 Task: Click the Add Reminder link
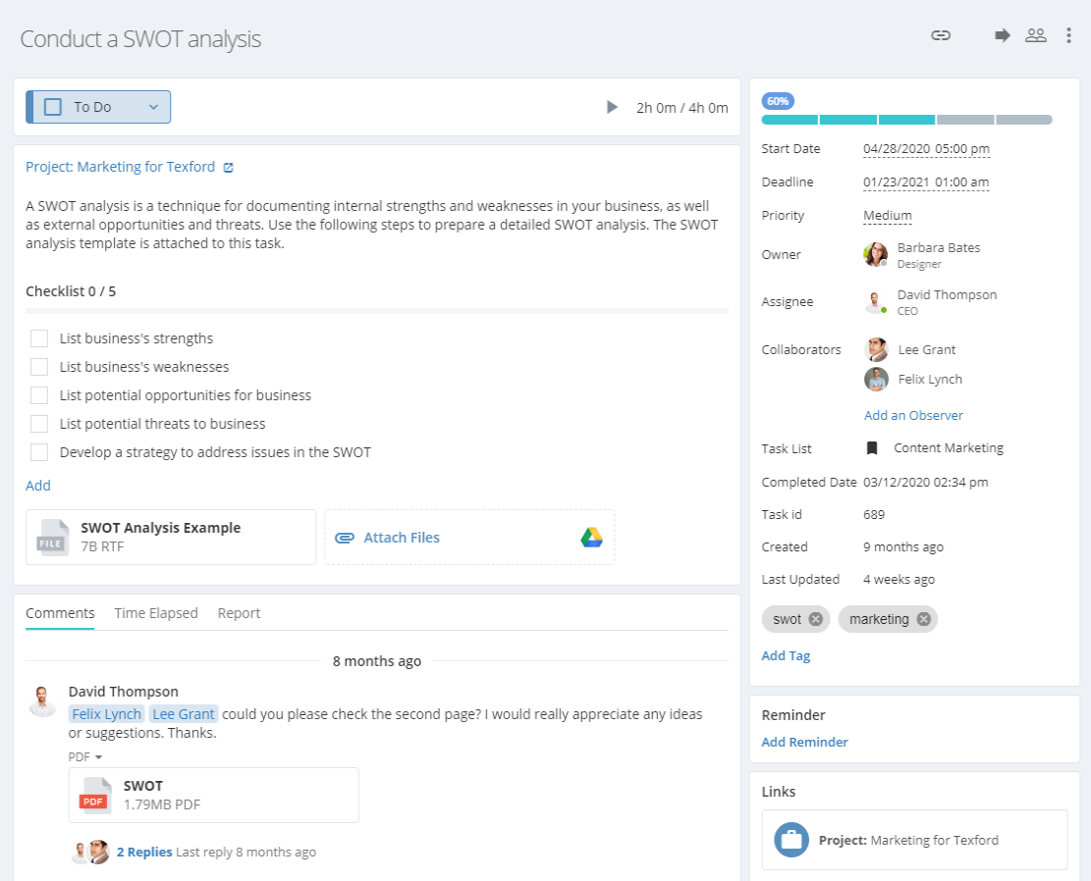coord(804,742)
